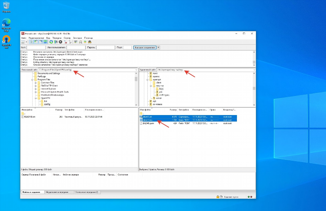Click the green Refresh file lists icon
Viewport: 326px width, 211px height.
tap(51, 42)
